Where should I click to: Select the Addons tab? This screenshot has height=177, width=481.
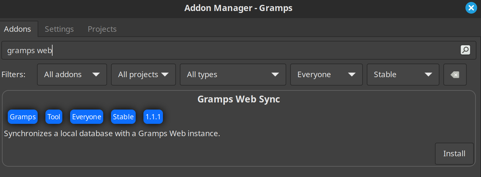[18, 29]
